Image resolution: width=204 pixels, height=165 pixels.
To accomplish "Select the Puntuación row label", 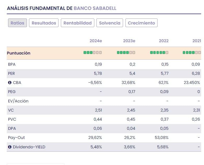I will (19, 53).
